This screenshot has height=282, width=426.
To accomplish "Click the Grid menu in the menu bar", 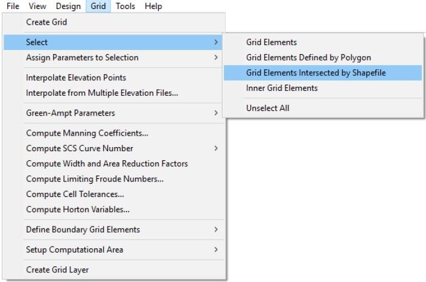I will pos(97,6).
